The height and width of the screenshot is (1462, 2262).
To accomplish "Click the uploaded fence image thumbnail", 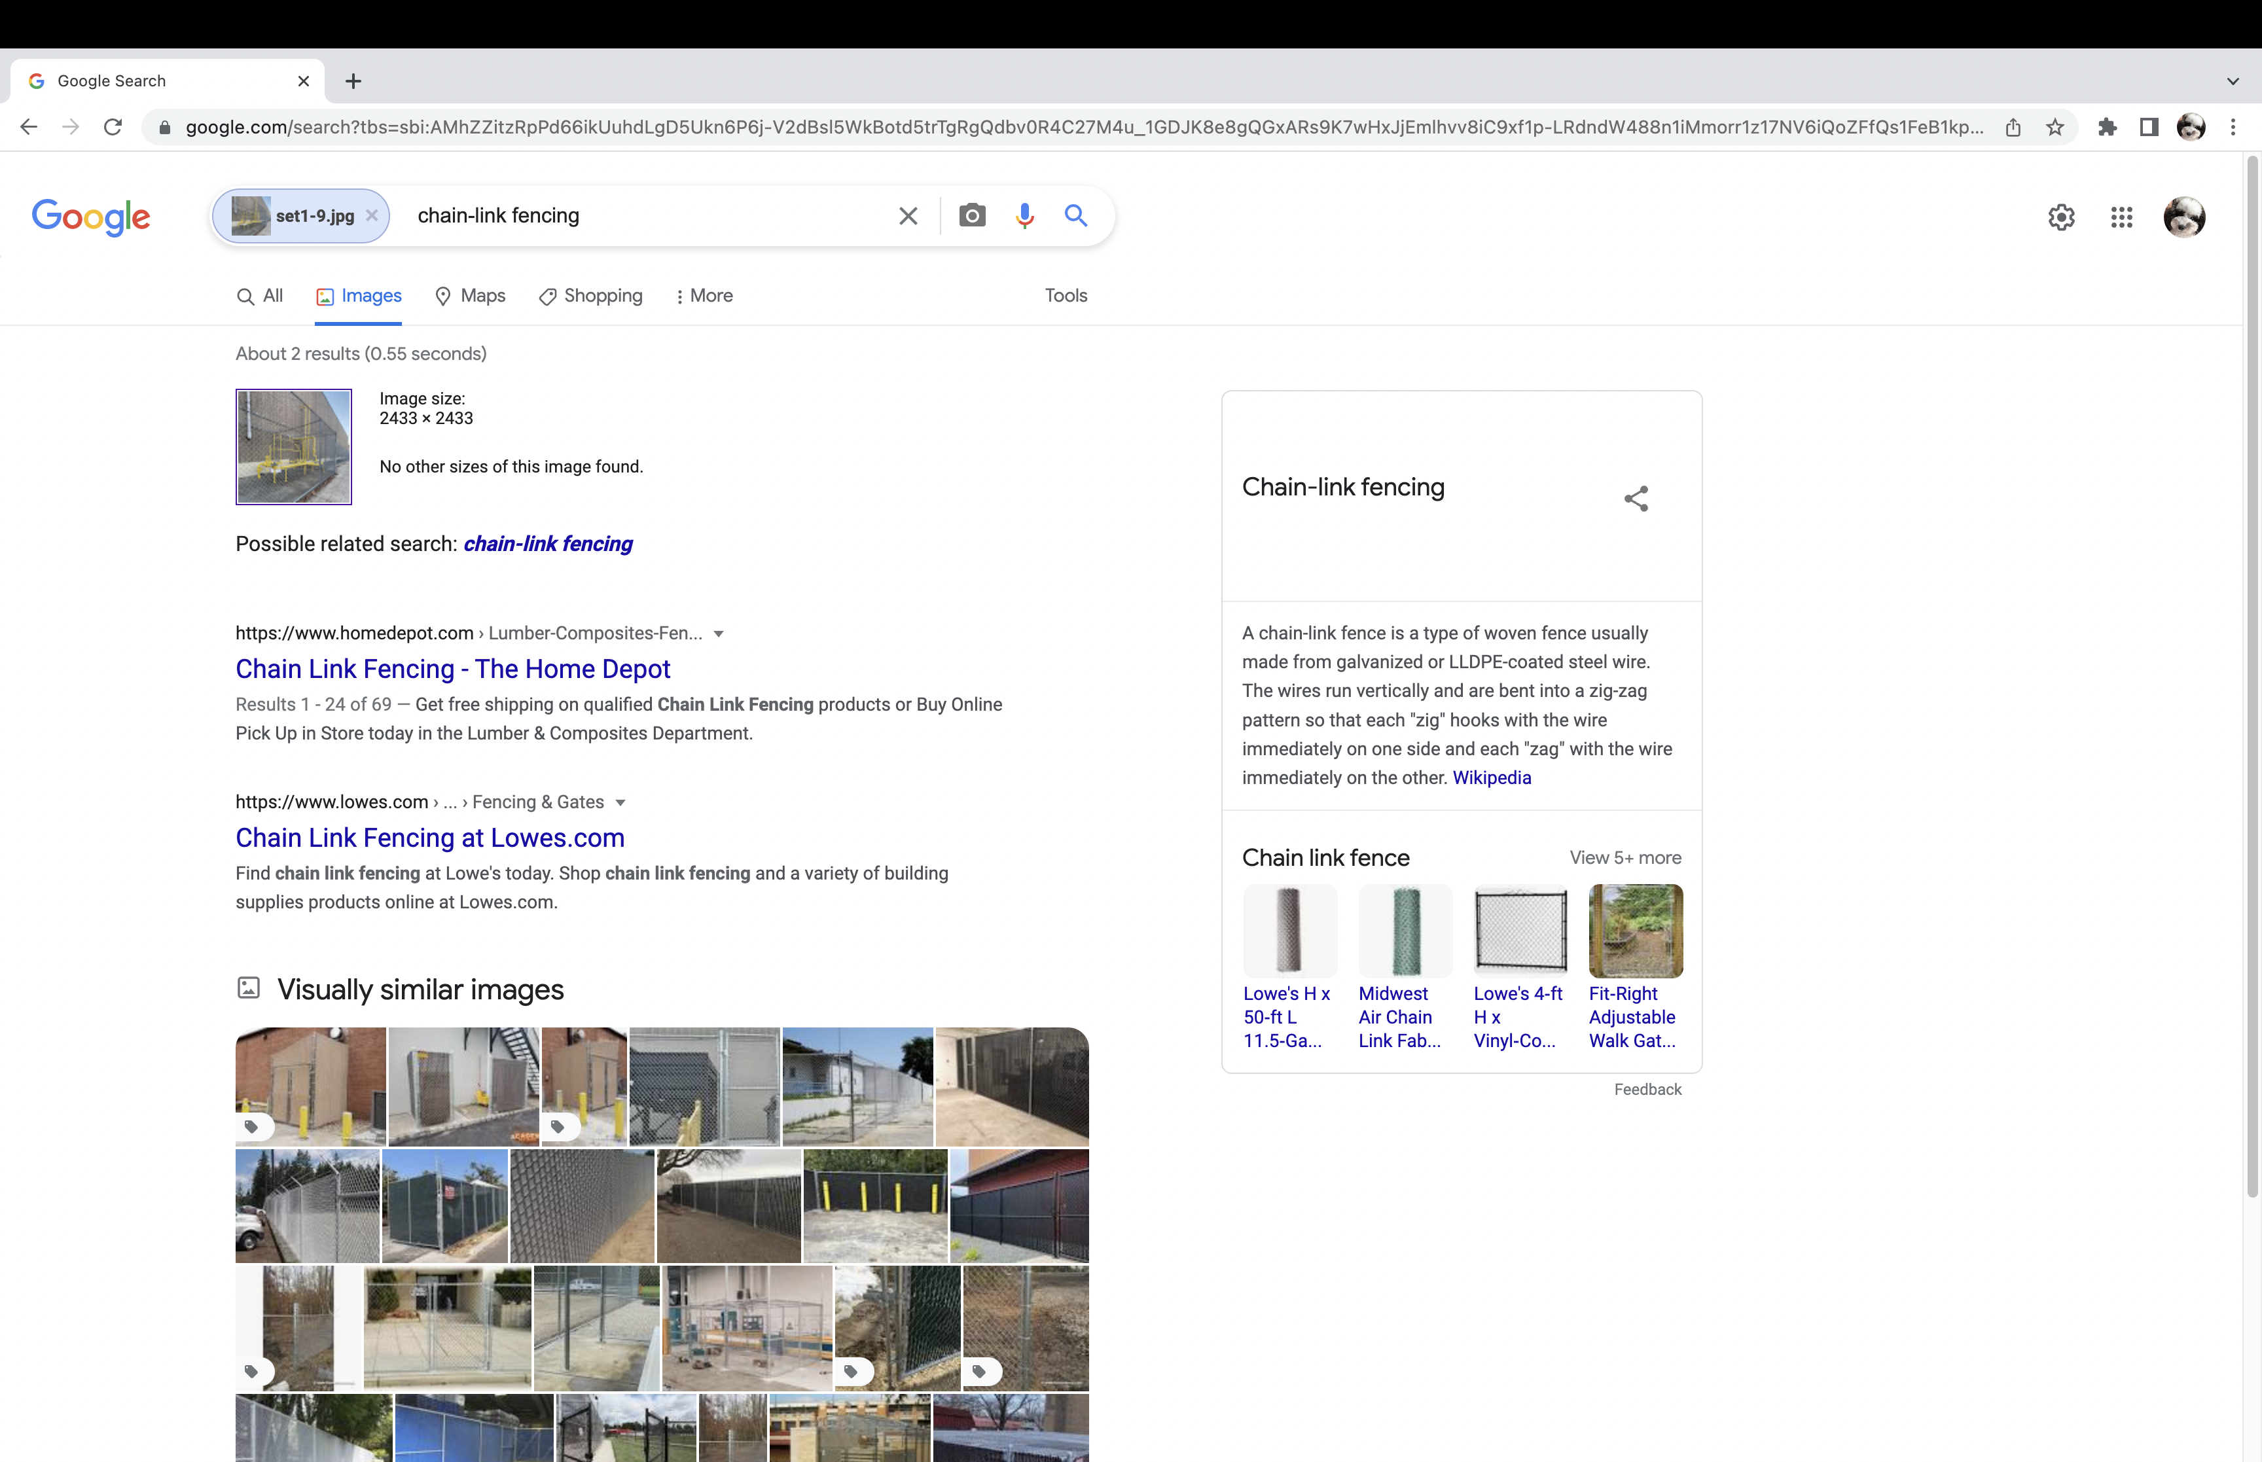I will (x=293, y=446).
